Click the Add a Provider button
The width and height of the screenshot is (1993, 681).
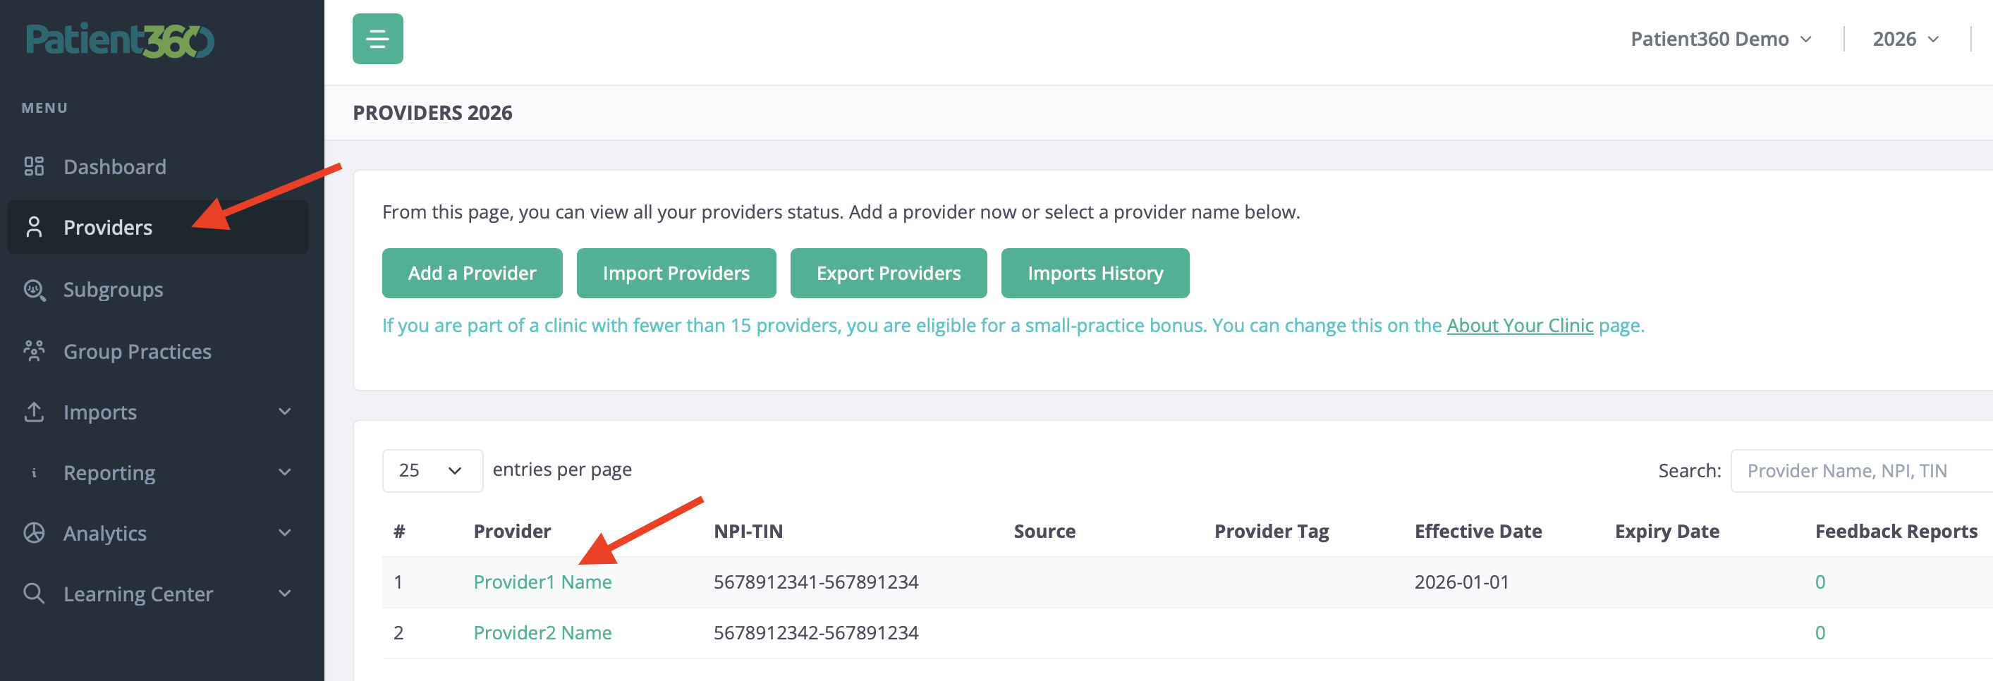pyautogui.click(x=472, y=273)
